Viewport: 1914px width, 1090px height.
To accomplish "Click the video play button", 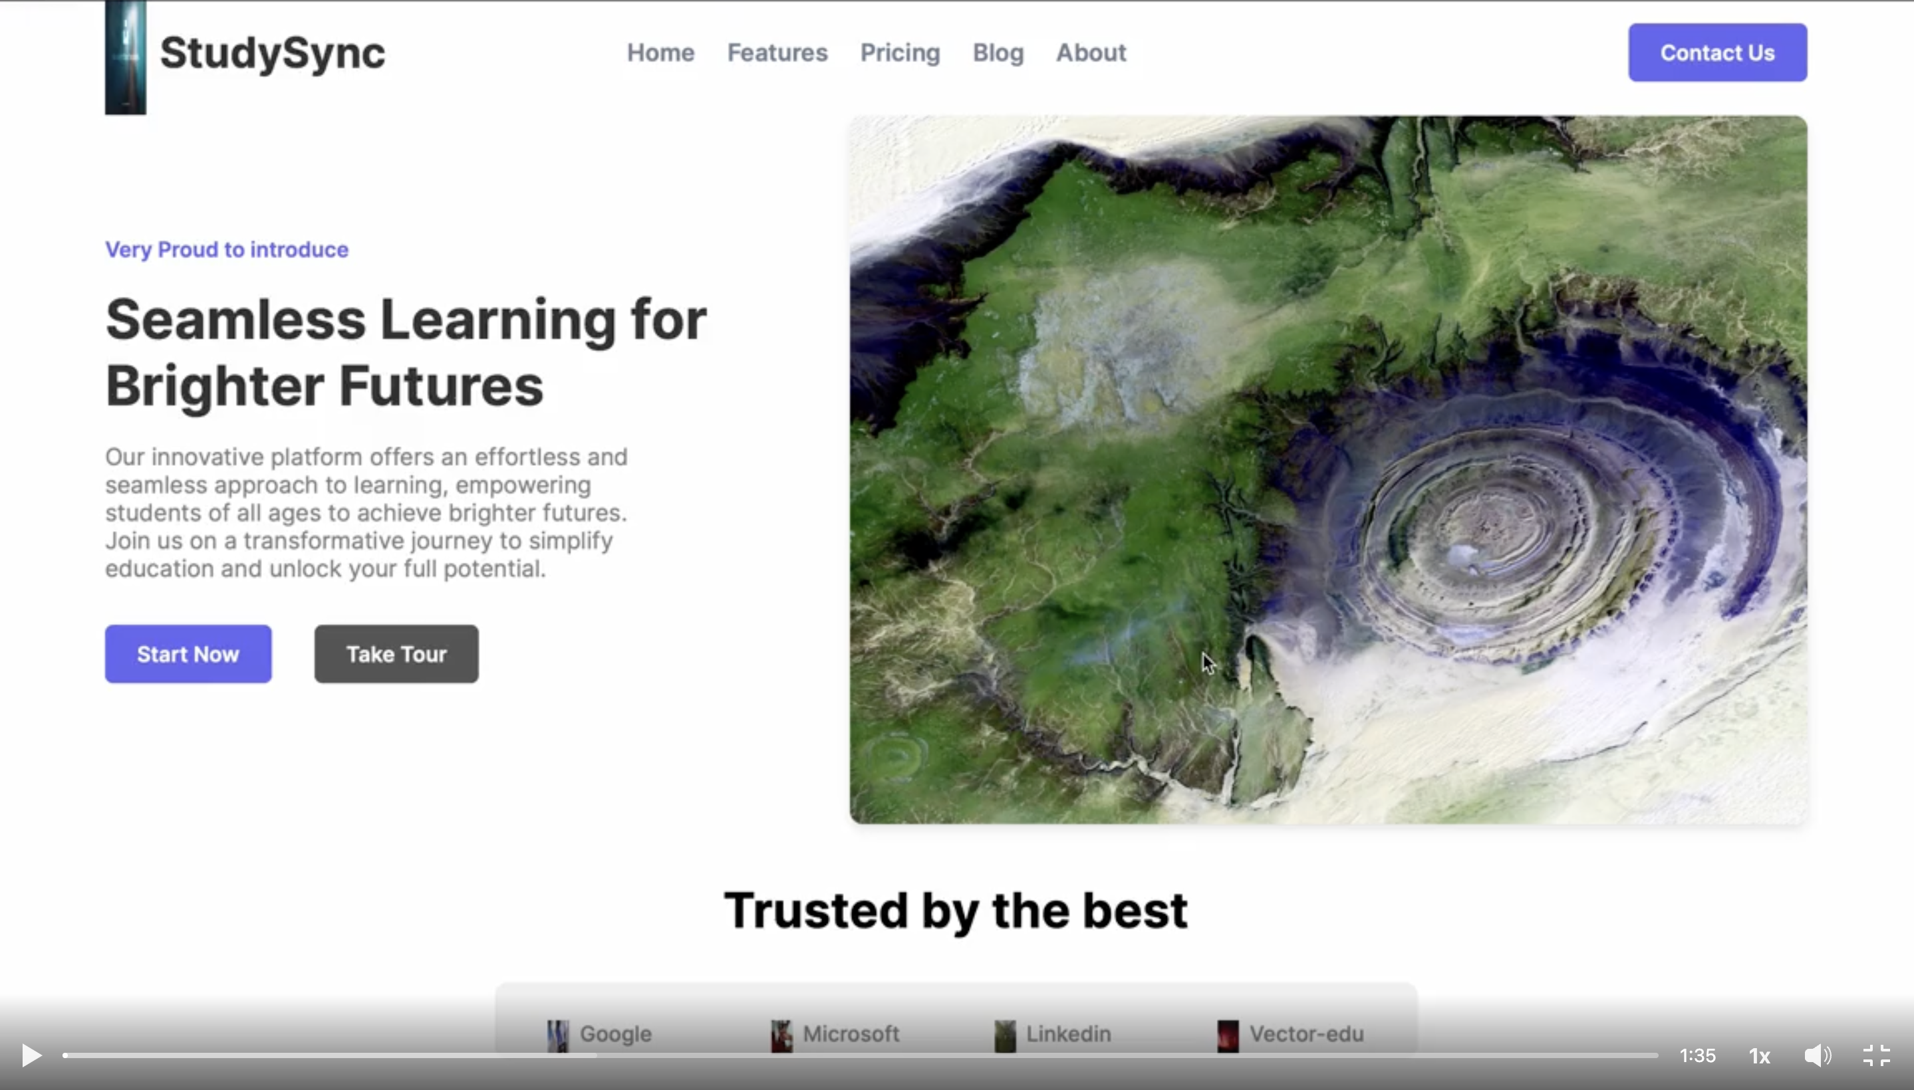I will [x=31, y=1055].
